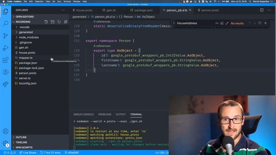The width and height of the screenshot is (276, 155).
Task: Click New File icon in Recording header
Action: (46, 22)
